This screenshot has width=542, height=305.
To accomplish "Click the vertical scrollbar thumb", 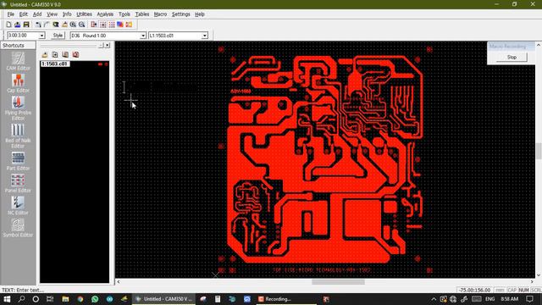I will pos(539,151).
